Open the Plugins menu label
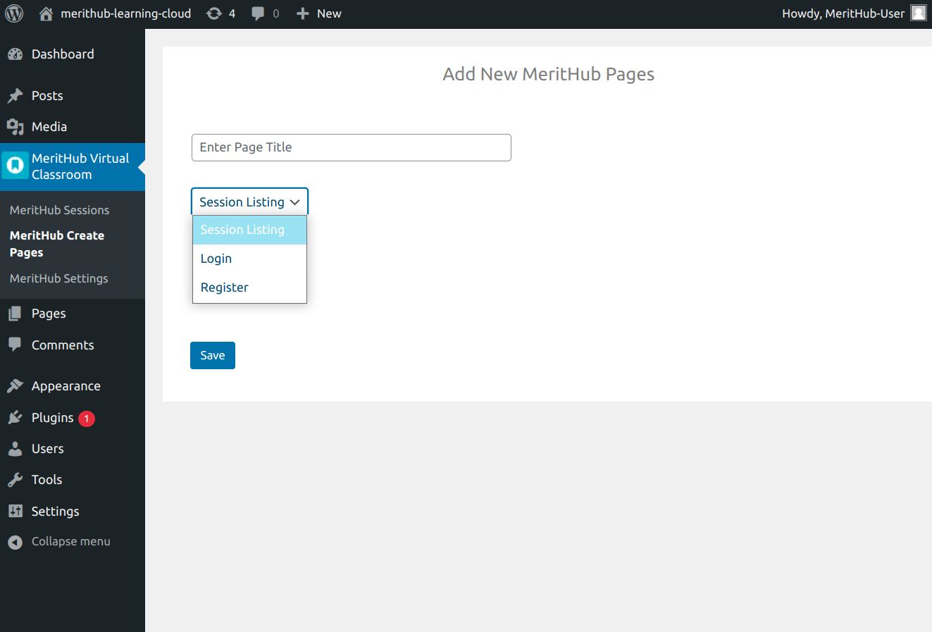 coord(53,418)
